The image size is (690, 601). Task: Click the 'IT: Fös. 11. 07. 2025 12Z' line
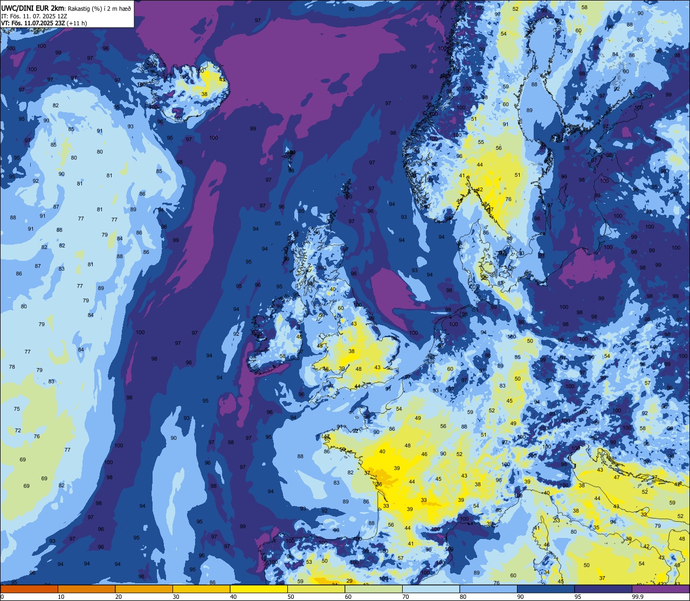point(34,16)
